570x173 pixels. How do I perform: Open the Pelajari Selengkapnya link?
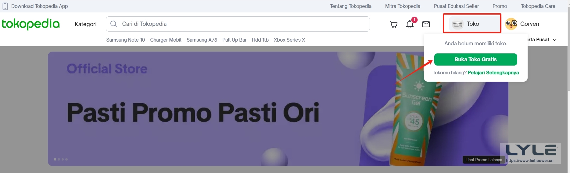point(493,73)
